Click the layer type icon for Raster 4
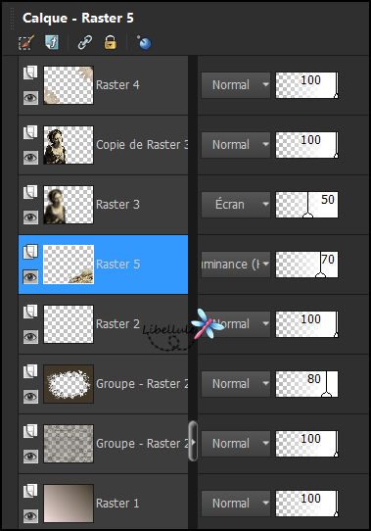The height and width of the screenshot is (531, 371). [x=30, y=72]
